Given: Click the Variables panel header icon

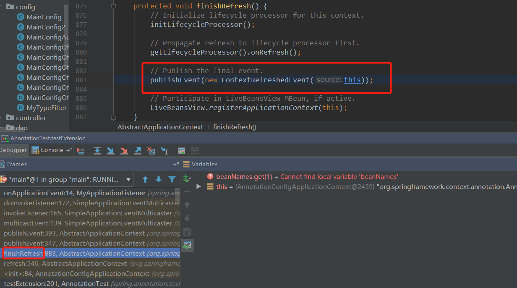Looking at the screenshot, I should [186, 164].
